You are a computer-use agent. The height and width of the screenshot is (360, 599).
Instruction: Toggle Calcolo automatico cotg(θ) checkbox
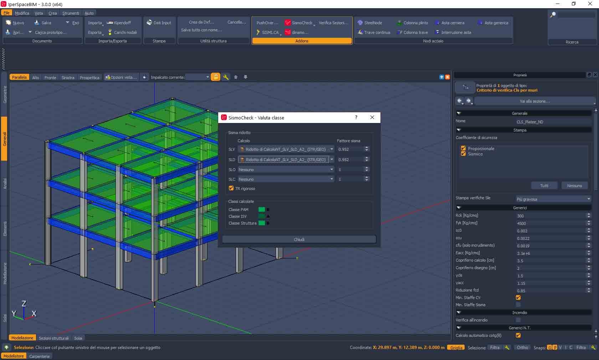point(518,335)
